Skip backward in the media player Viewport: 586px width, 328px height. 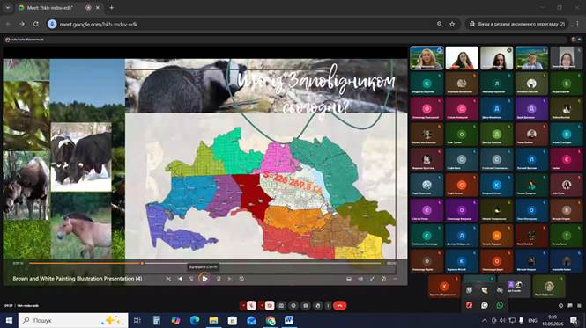[191, 279]
